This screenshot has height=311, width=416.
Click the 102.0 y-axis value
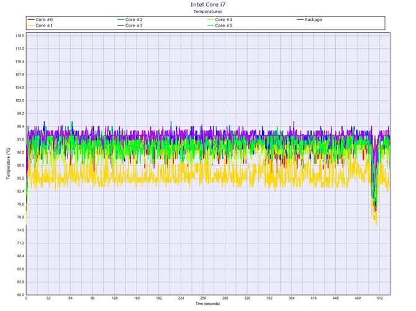point(20,100)
